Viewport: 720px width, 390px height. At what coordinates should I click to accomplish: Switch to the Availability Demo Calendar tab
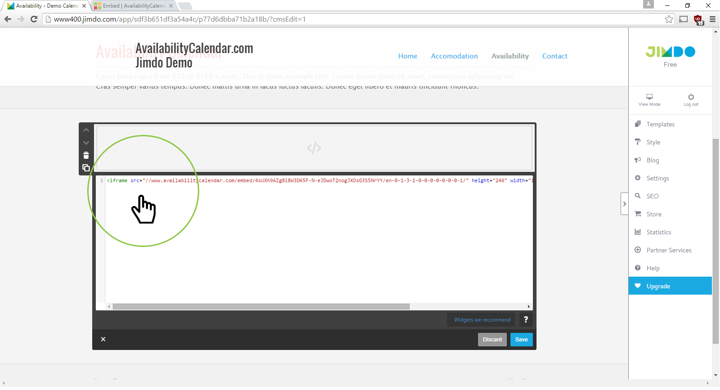click(x=46, y=6)
